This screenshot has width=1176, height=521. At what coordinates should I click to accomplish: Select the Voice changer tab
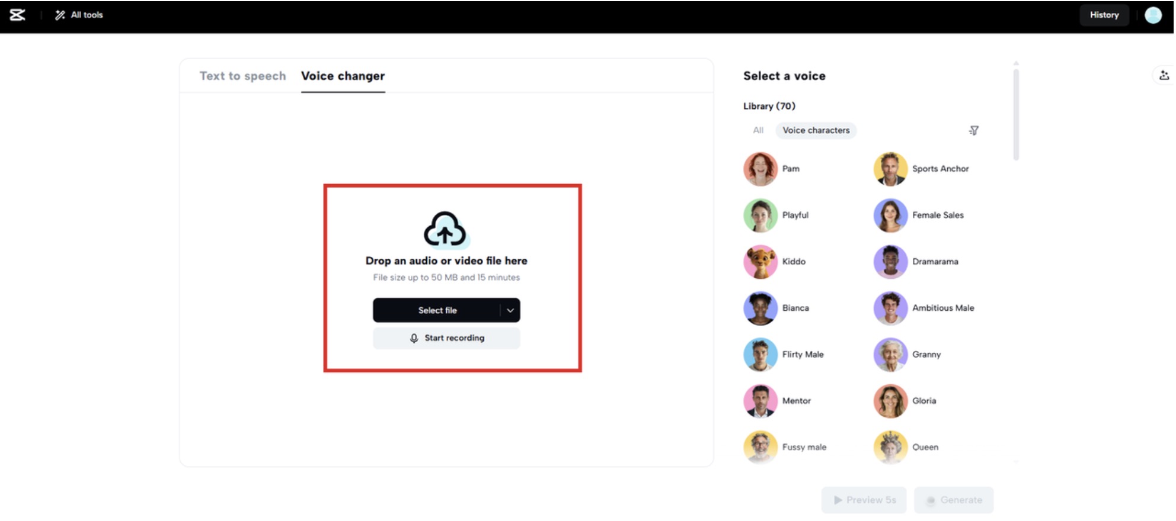coord(343,76)
